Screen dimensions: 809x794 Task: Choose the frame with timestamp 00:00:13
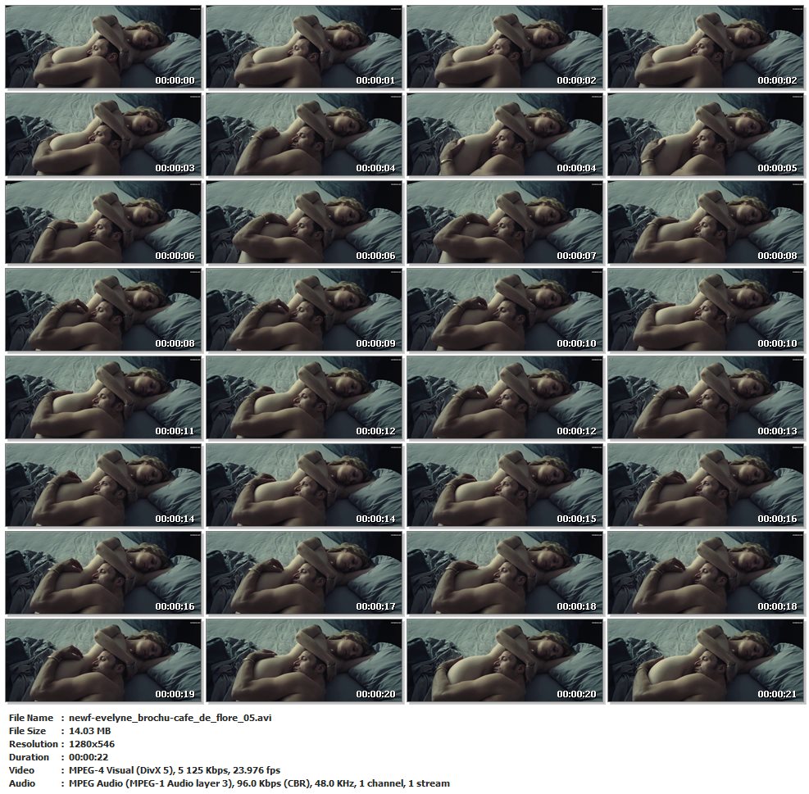pos(706,397)
